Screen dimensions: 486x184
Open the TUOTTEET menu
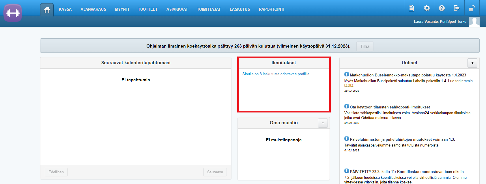point(147,9)
